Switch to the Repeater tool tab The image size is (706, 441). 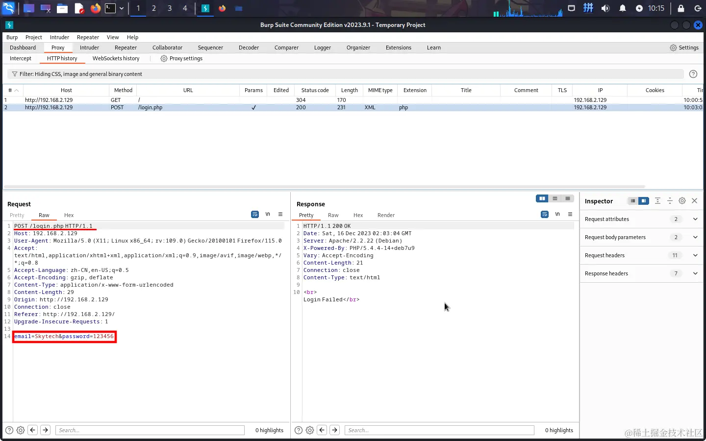pos(126,48)
